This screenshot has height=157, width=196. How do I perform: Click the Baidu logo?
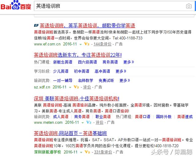click(16, 5)
